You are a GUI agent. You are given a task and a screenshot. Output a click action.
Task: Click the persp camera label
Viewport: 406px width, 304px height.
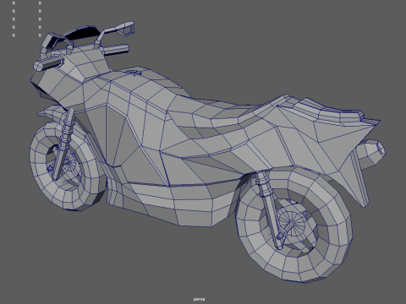coord(200,299)
